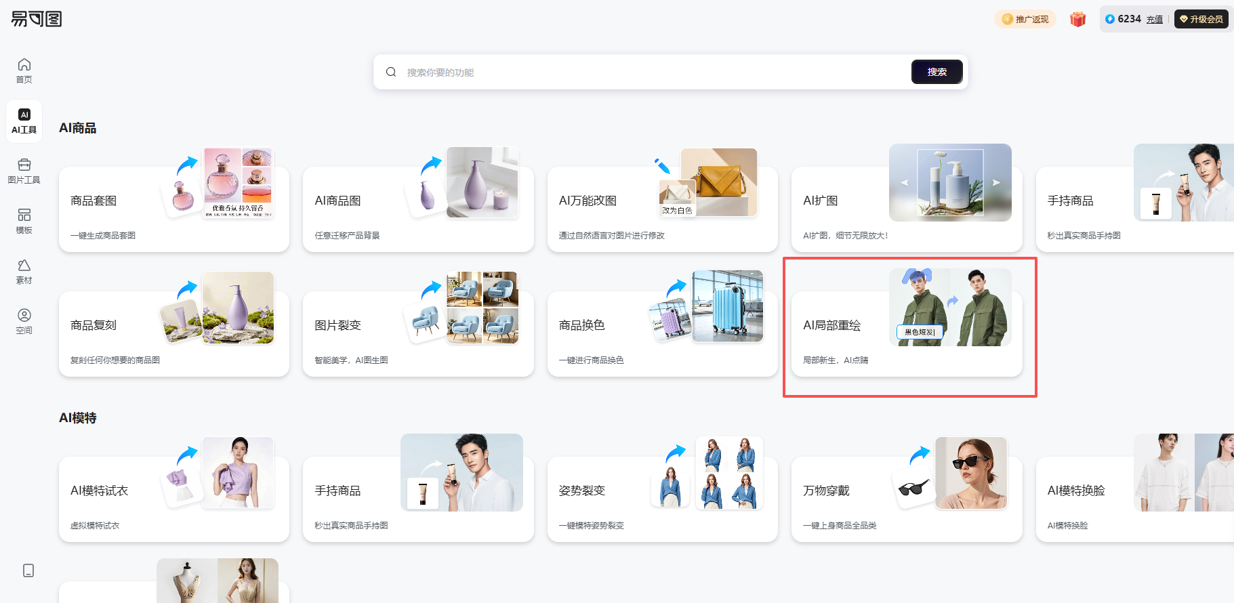The height and width of the screenshot is (603, 1234).
Task: Open the AI模特试衣 card
Action: (174, 499)
